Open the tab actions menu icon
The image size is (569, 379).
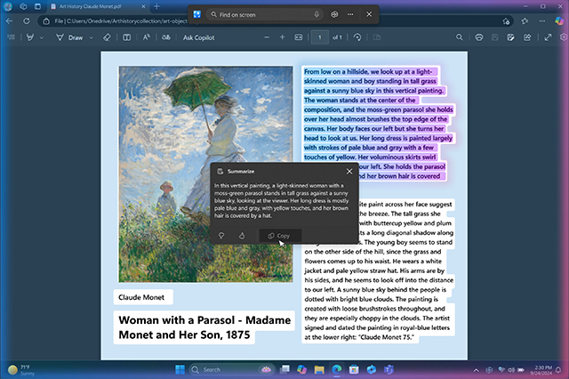[x=37, y=6]
